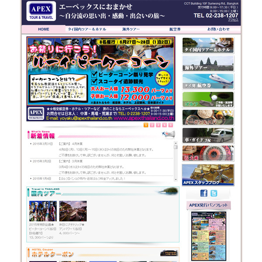Open 【ゴルフ】バンコク市内・近郊ゴルフ料金 news item
The width and height of the screenshot is (262, 262).
[92, 179]
